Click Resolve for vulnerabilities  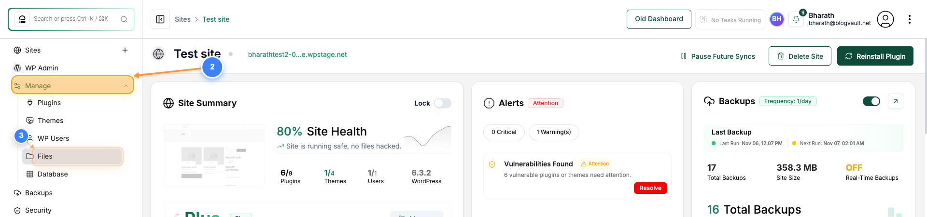(650, 188)
